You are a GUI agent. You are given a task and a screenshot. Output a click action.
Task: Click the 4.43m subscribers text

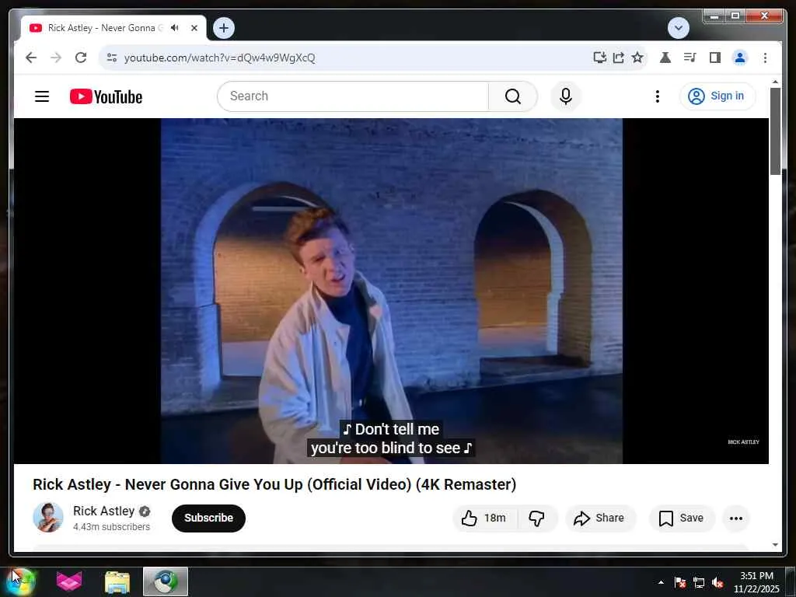(x=112, y=527)
